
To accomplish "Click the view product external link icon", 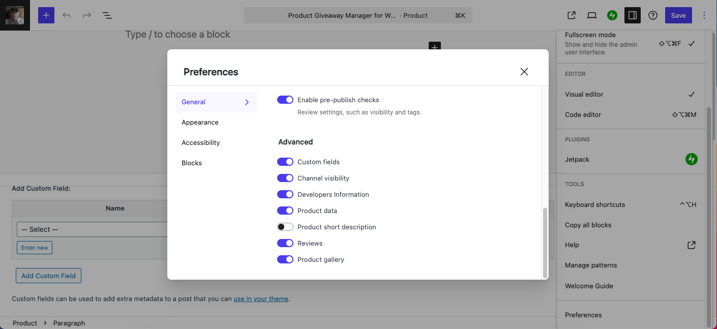I will [x=572, y=15].
